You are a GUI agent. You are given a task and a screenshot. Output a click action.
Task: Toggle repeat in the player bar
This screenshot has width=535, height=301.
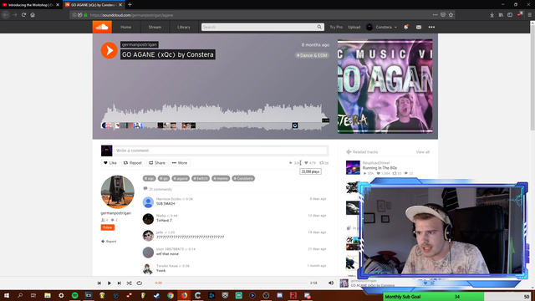(x=140, y=283)
